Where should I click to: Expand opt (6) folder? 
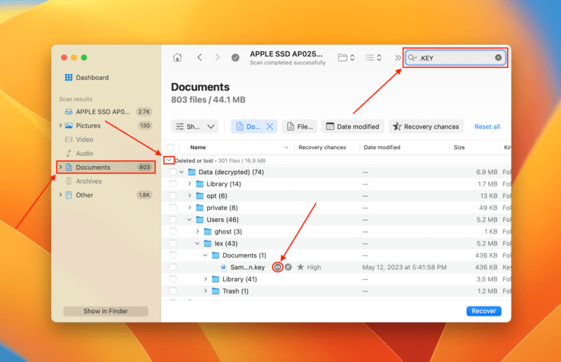190,196
